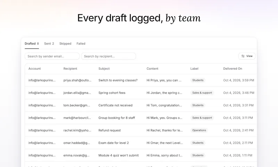Click the sliders icon in View button
The width and height of the screenshot is (278, 167).
(243, 56)
